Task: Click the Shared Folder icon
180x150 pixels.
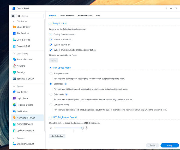Action: coord(14,27)
